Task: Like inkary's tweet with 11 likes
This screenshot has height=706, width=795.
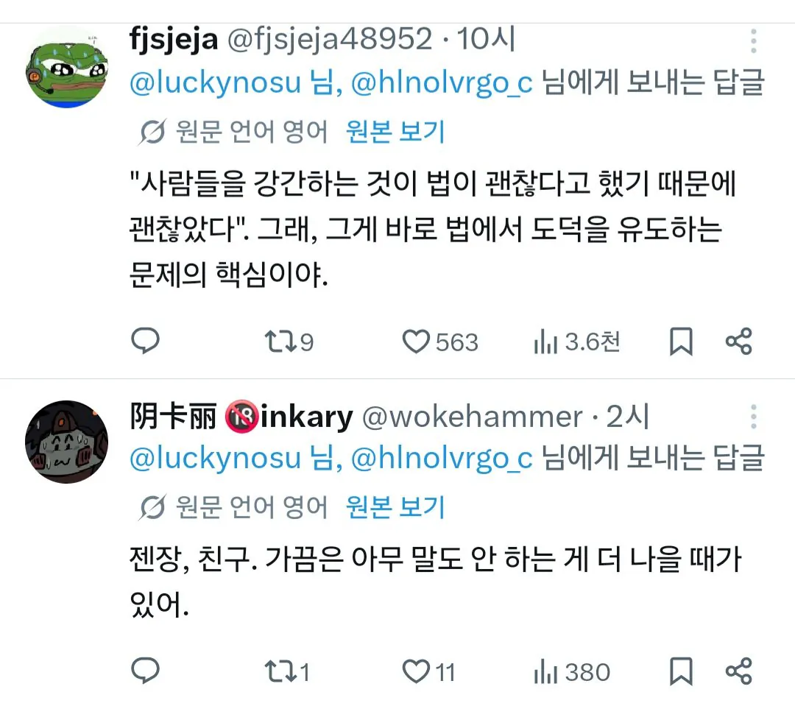Action: pos(417,671)
